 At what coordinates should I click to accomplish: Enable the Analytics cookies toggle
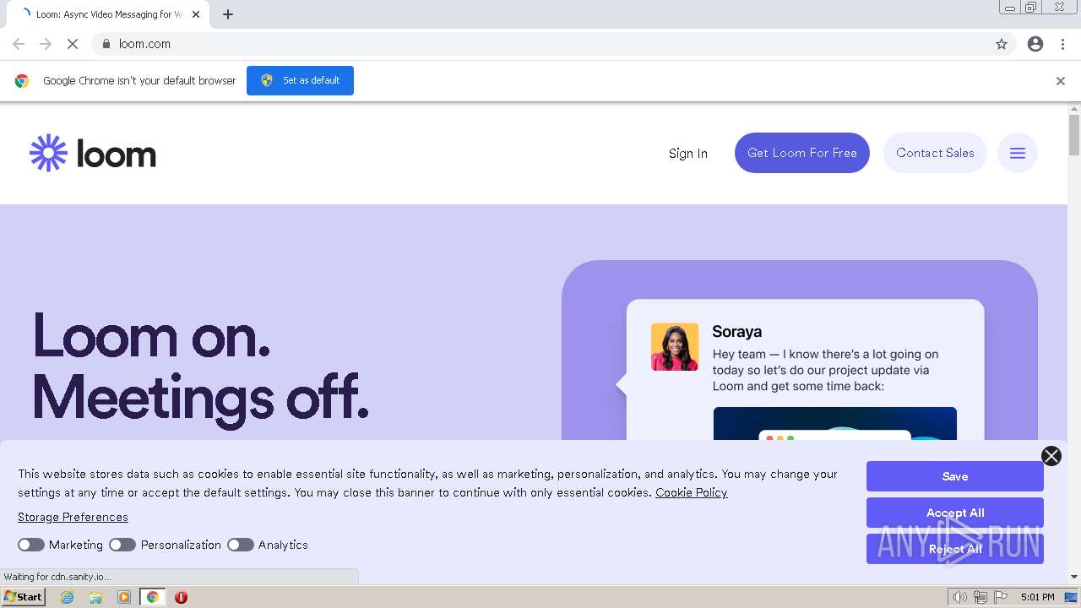[x=241, y=545]
